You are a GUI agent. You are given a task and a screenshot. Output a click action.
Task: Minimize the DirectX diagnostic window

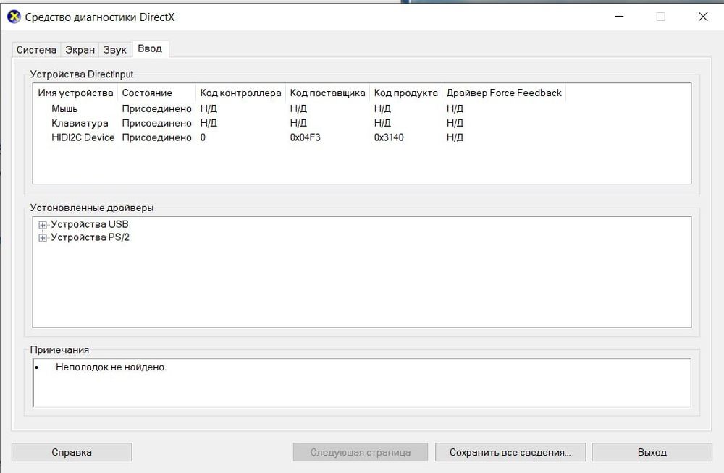coord(619,17)
